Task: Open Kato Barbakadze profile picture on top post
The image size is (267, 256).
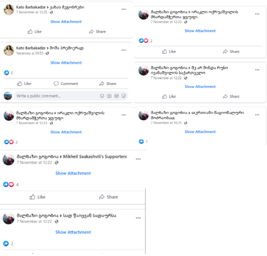Action: click(x=9, y=10)
